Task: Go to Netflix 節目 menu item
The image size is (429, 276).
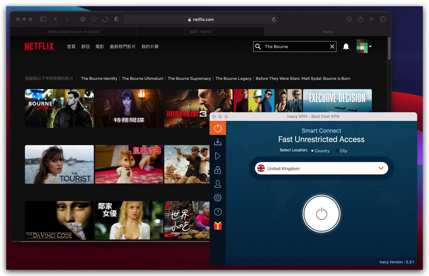Action: [x=85, y=47]
